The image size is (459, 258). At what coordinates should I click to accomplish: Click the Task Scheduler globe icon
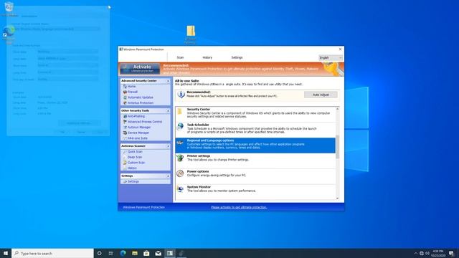pyautogui.click(x=180, y=126)
